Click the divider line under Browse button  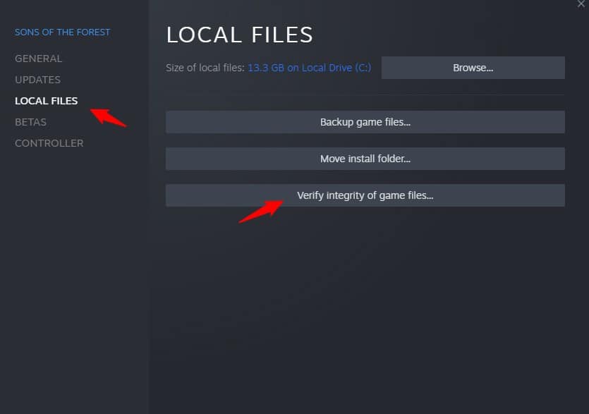click(365, 95)
